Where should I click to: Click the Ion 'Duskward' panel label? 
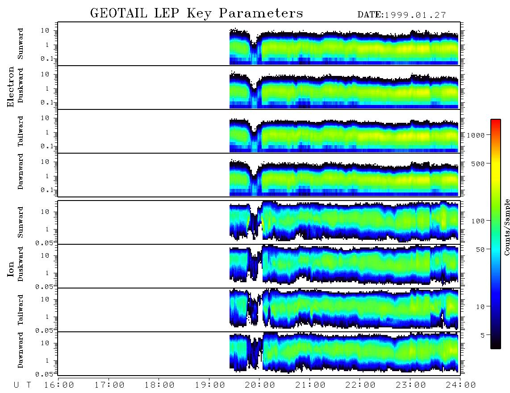(x=21, y=264)
